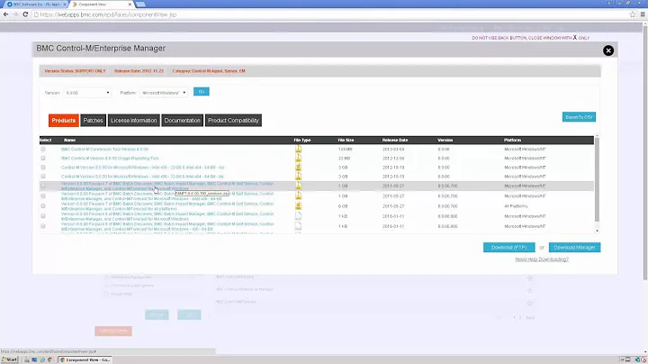Open the Documentation tab
Viewport: 648px width, 364px height.
pyautogui.click(x=182, y=121)
